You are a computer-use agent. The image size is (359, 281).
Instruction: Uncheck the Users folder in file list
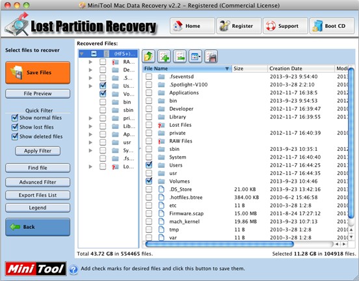[149, 165]
